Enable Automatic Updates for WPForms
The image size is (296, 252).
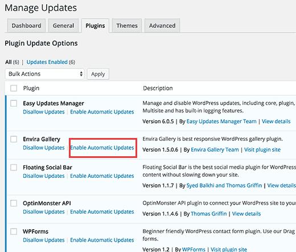pyautogui.click(x=102, y=240)
